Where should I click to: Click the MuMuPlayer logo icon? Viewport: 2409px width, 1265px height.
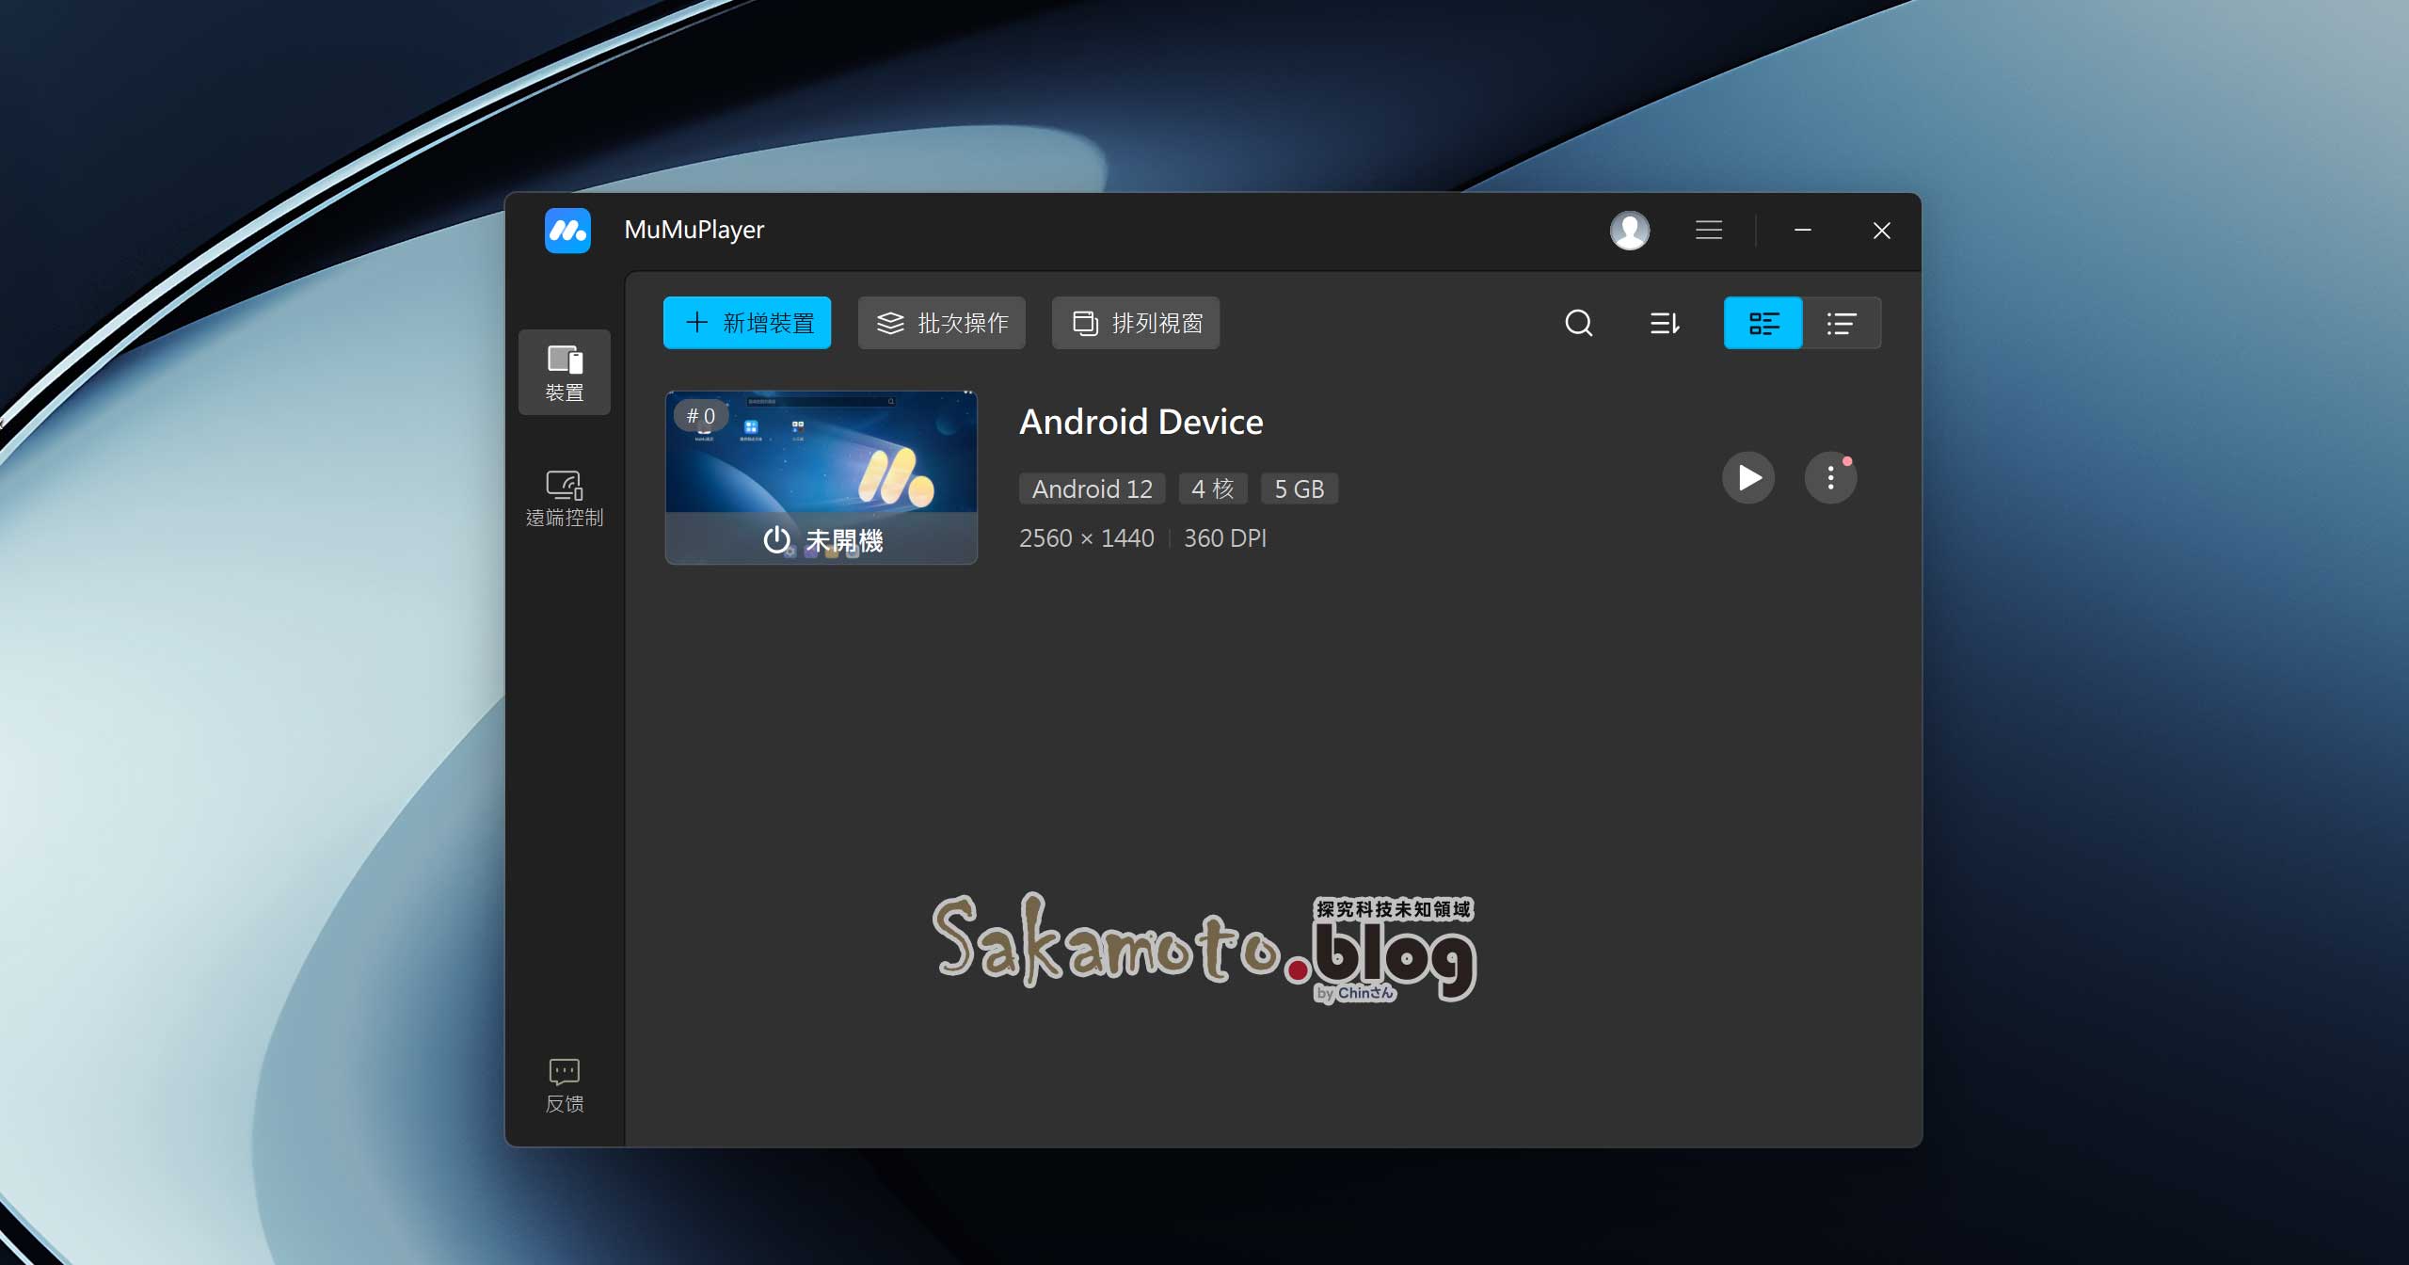click(x=567, y=231)
